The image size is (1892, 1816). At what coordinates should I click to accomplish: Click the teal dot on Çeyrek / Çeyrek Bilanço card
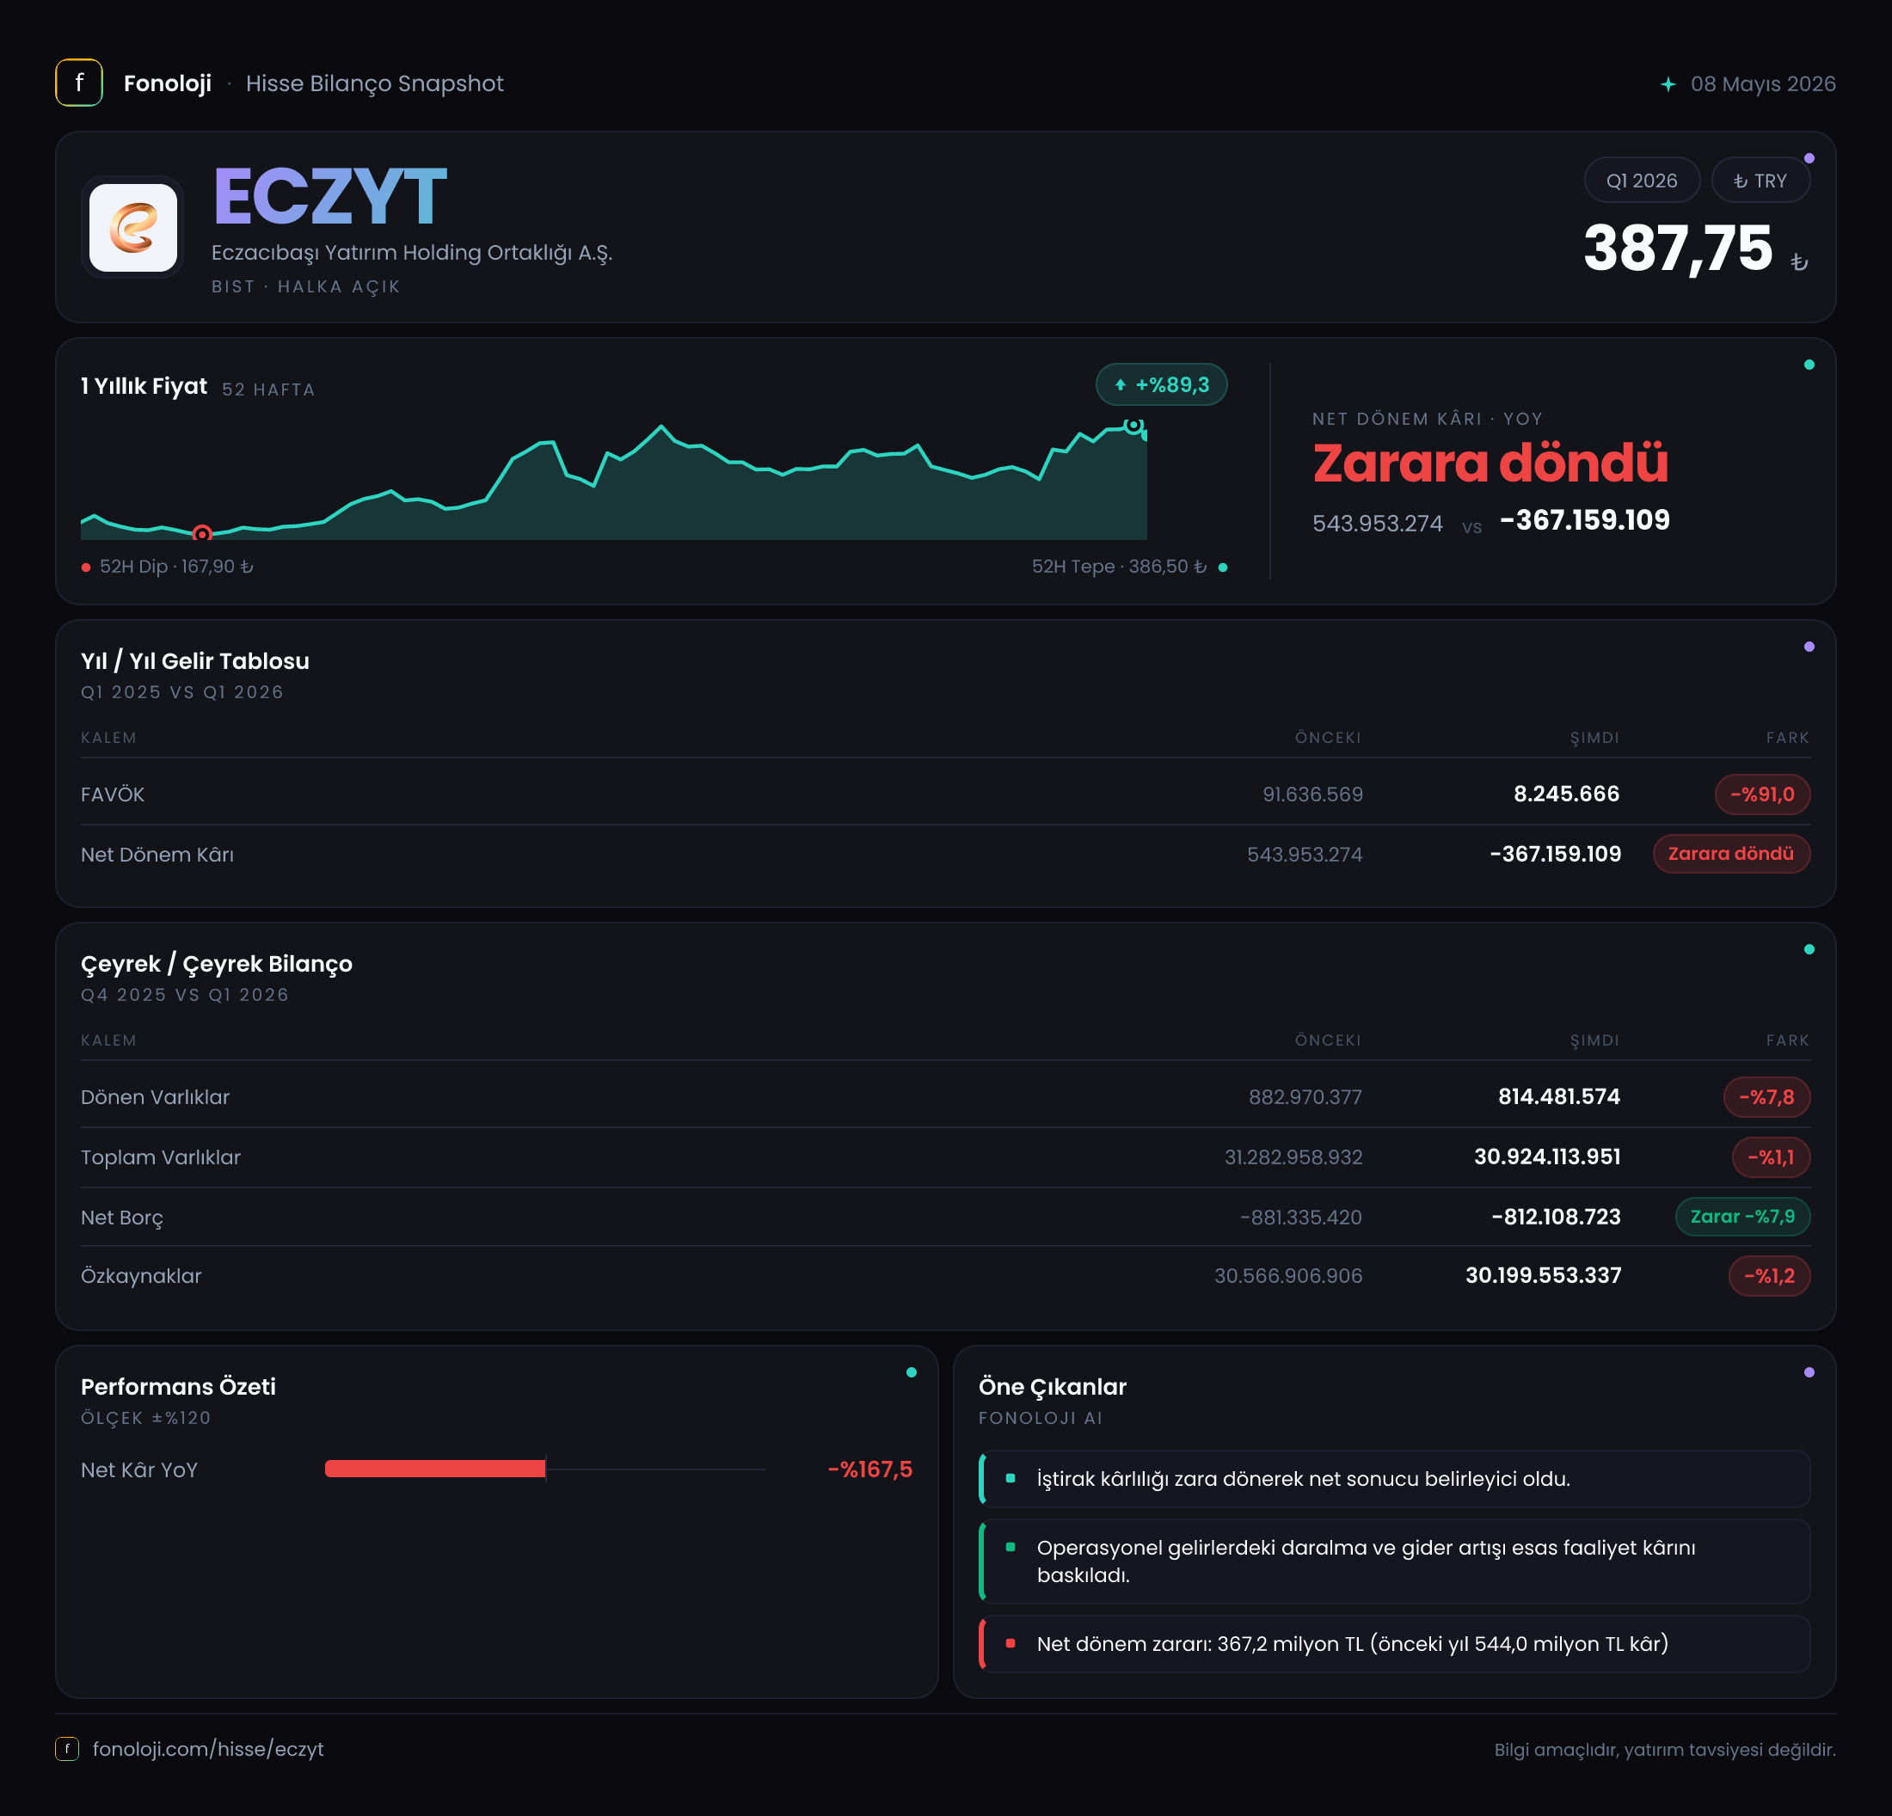coord(1809,949)
